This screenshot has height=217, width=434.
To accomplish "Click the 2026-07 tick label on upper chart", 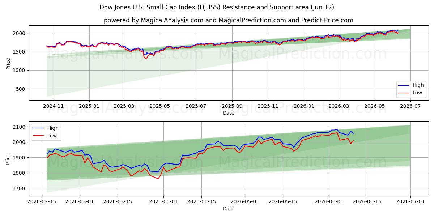I will tap(410, 106).
